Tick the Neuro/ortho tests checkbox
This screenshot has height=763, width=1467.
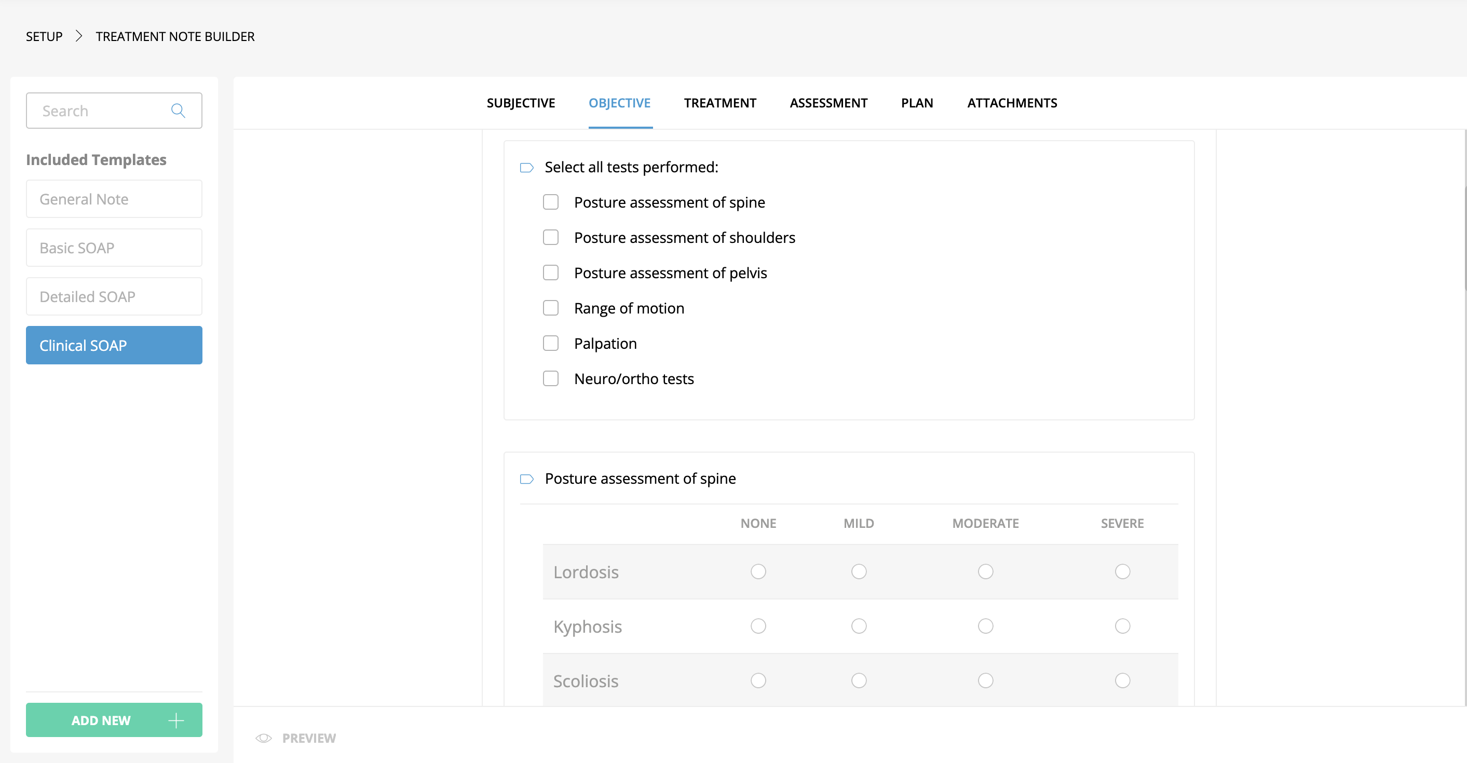tap(550, 379)
